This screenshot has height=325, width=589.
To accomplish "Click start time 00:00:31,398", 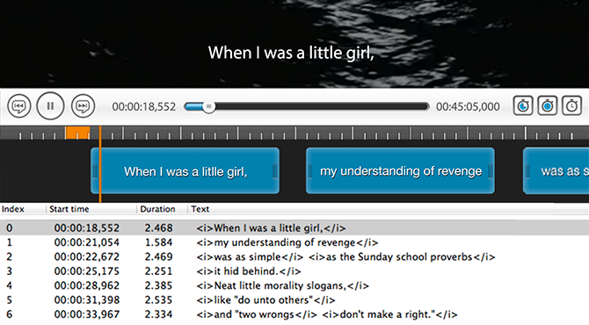I will (x=87, y=300).
